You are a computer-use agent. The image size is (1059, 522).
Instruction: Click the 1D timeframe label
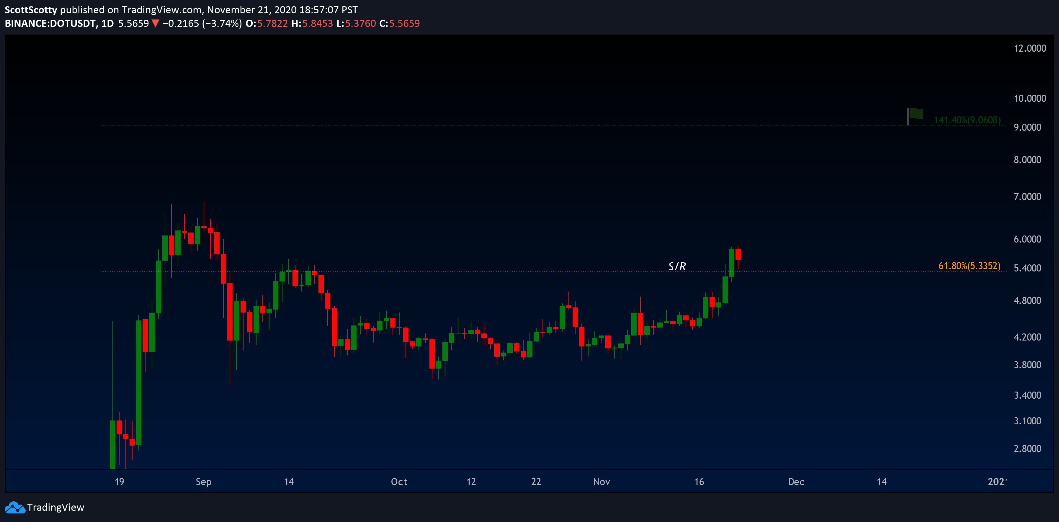tap(108, 23)
